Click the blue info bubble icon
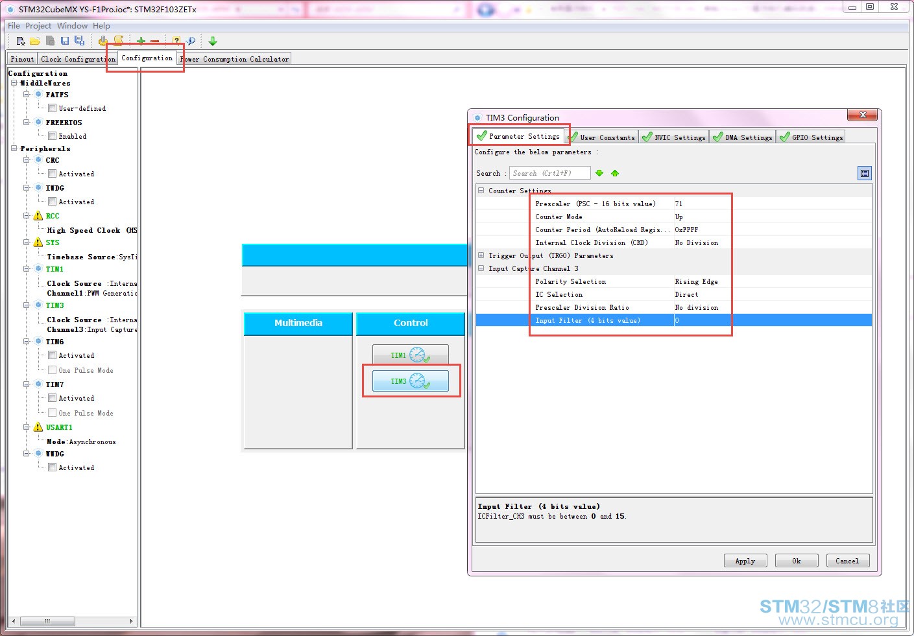This screenshot has height=636, width=914. pos(191,41)
